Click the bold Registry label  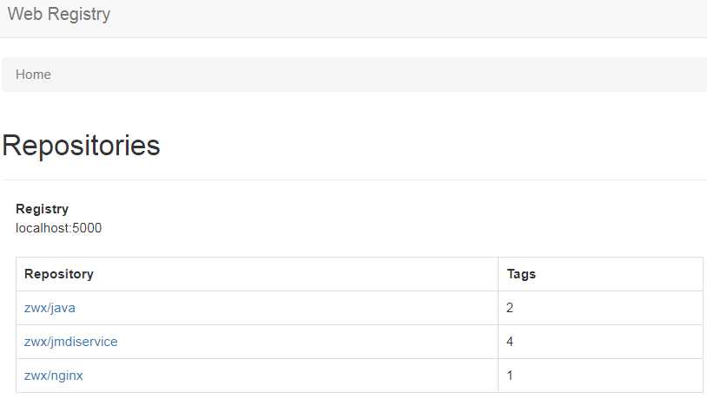click(x=42, y=209)
